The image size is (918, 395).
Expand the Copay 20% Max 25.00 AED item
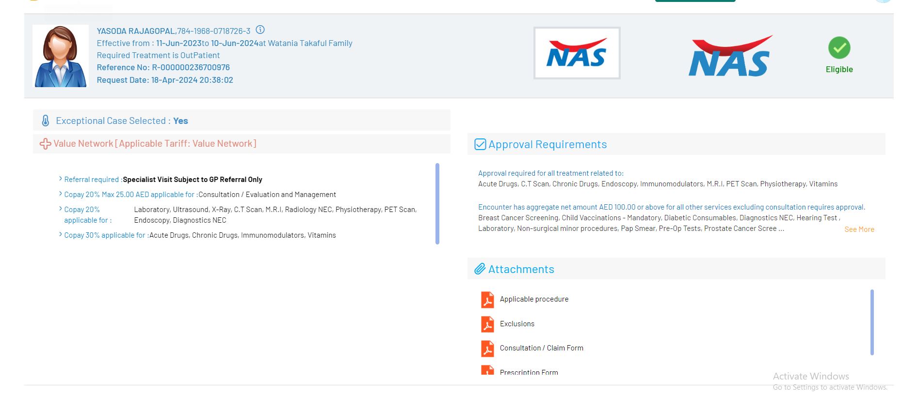(60, 194)
